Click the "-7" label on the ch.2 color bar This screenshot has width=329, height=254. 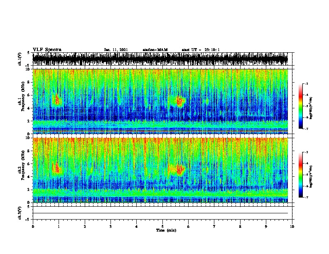(x=306, y=197)
